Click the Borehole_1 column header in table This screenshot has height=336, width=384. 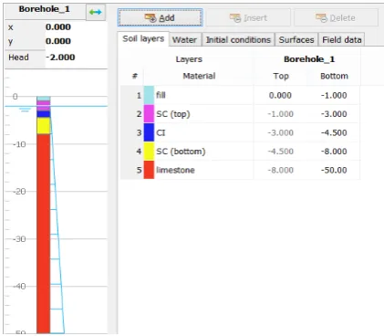tap(309, 59)
